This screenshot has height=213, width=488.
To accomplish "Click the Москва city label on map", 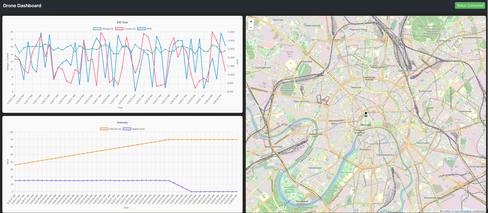I will click(365, 125).
